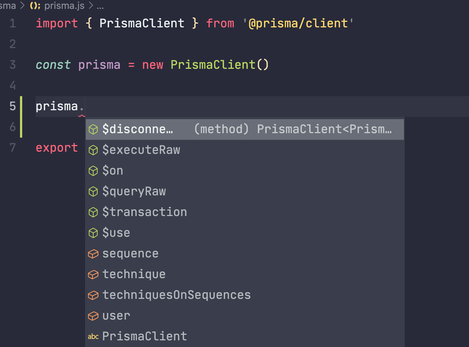The height and width of the screenshot is (347, 469).
Task: Click the orange property icon beside sequence
Action: [x=93, y=254]
